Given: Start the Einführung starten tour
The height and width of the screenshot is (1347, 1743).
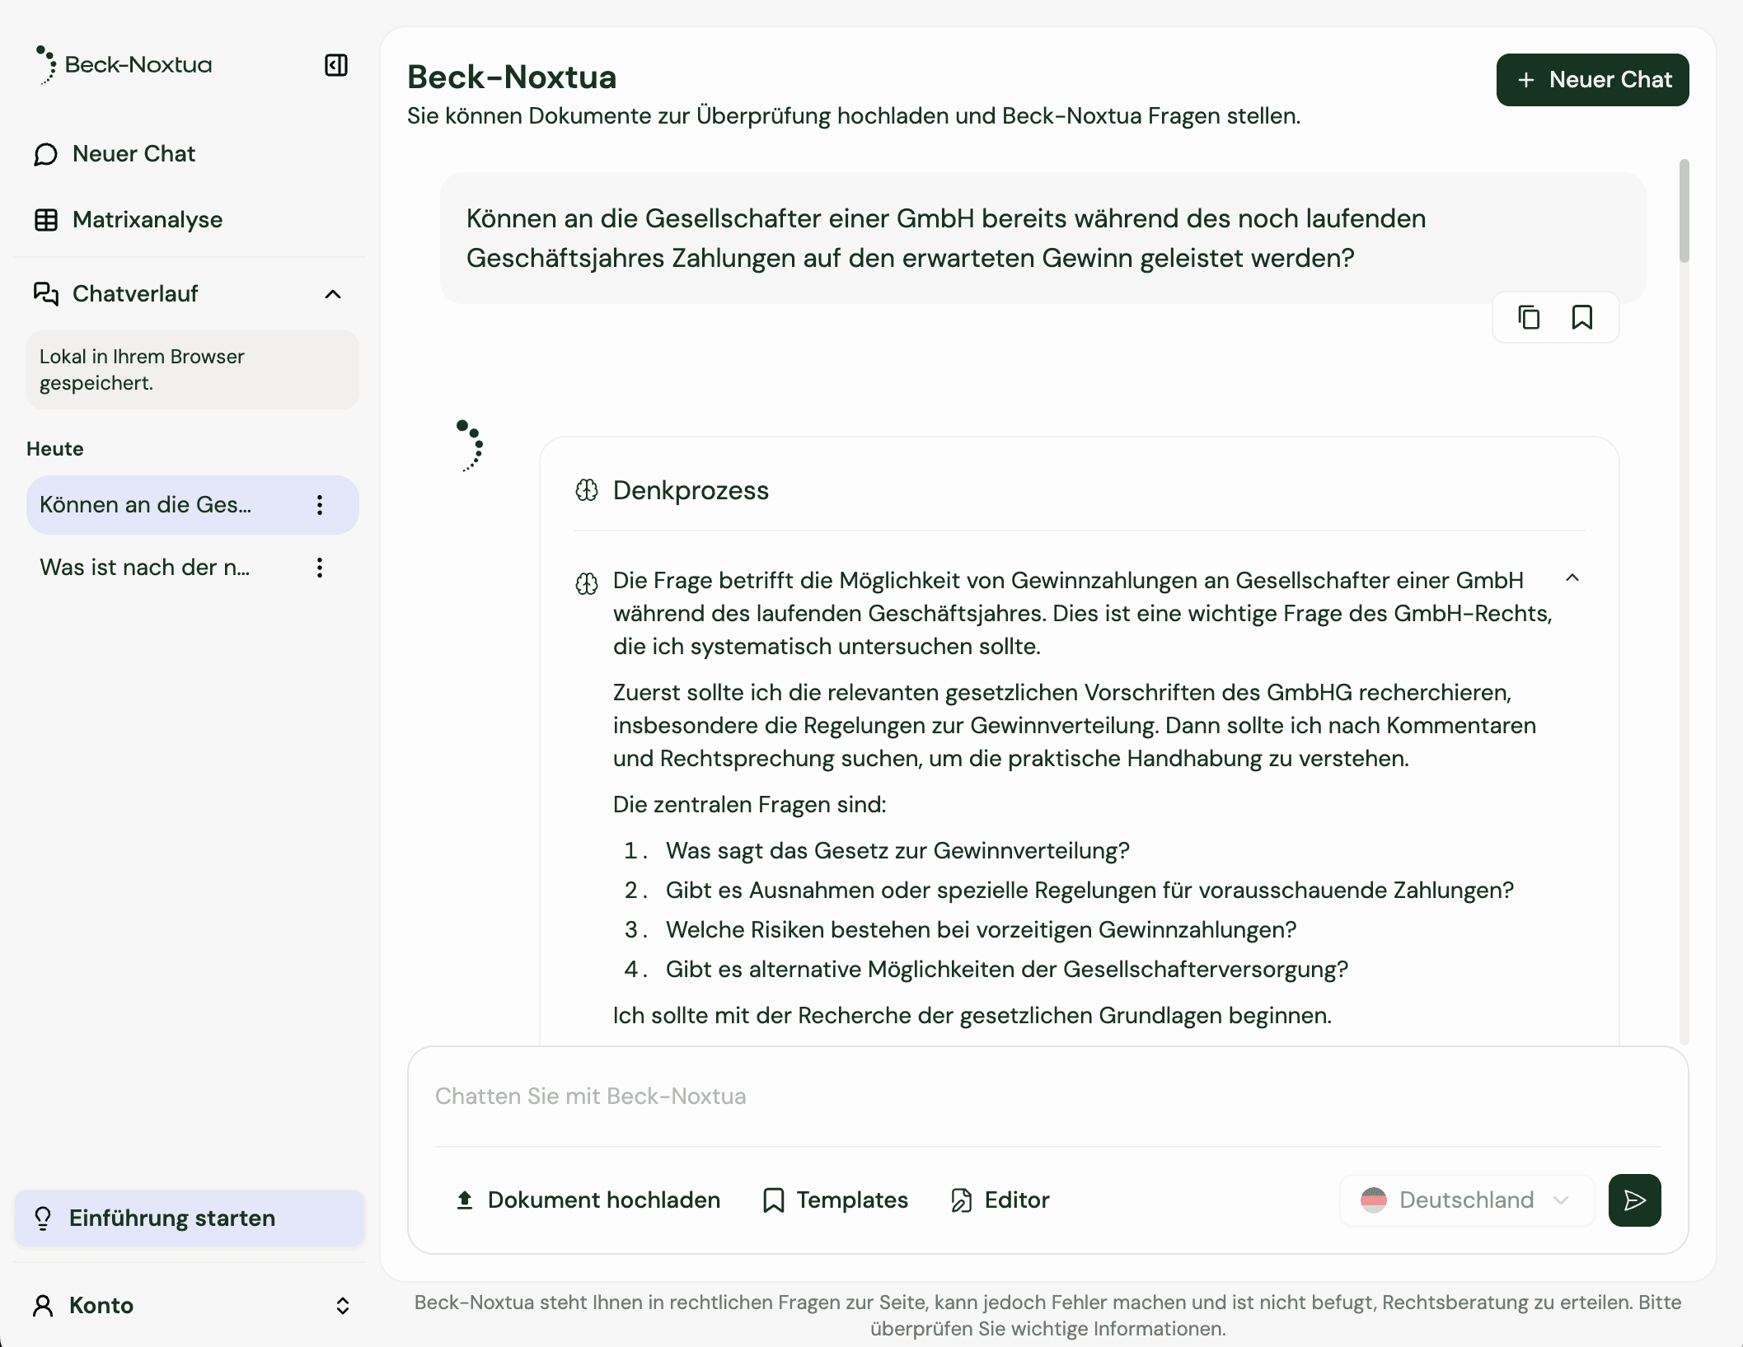Looking at the screenshot, I should [x=171, y=1218].
